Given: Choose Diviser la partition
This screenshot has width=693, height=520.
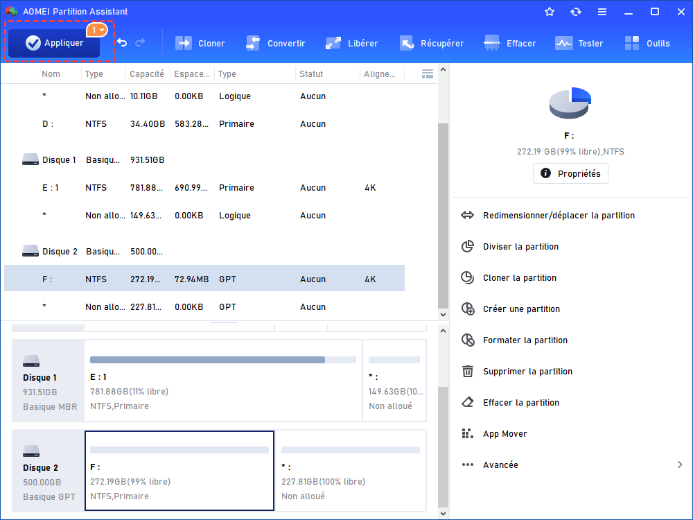Looking at the screenshot, I should (x=509, y=246).
